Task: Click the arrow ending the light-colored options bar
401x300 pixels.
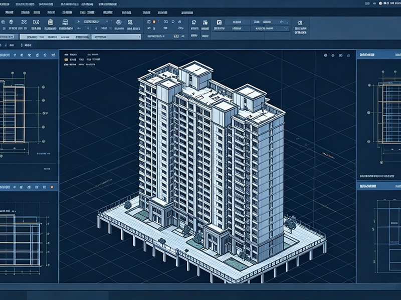Action: (139, 36)
